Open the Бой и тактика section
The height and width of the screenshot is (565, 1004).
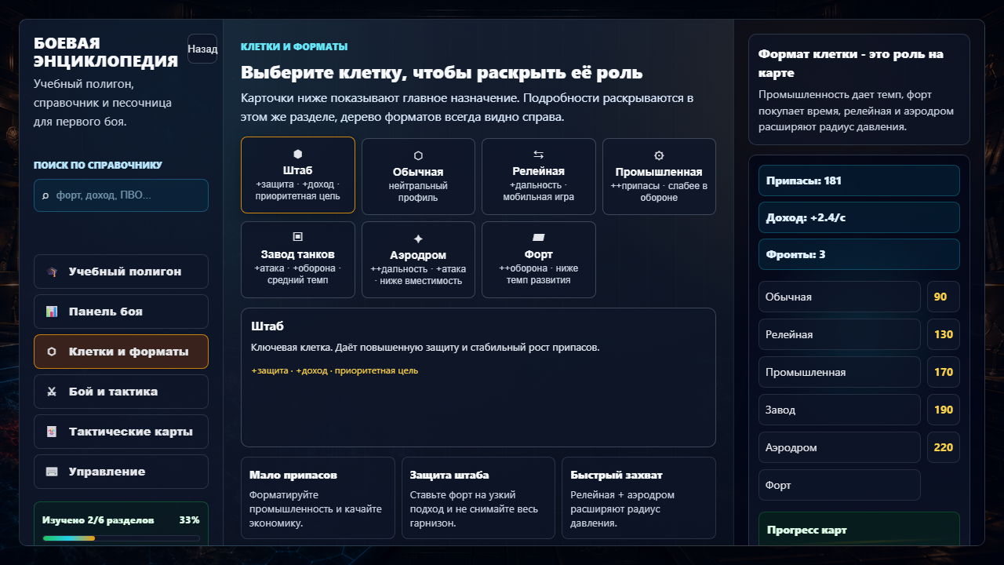coord(121,392)
